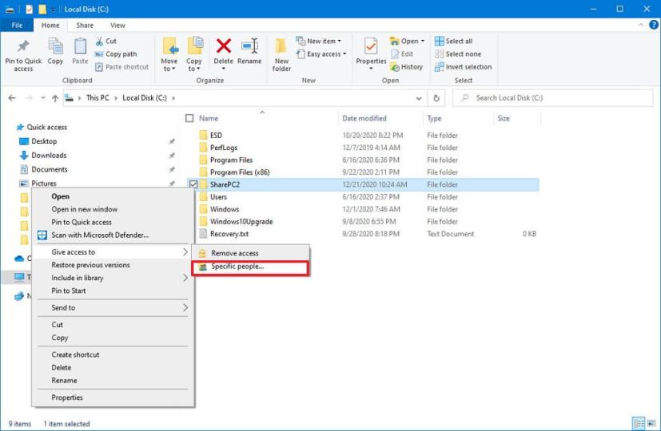Select Desktop in the navigation pane
Screen dimensions: 661x431
[x=38, y=141]
